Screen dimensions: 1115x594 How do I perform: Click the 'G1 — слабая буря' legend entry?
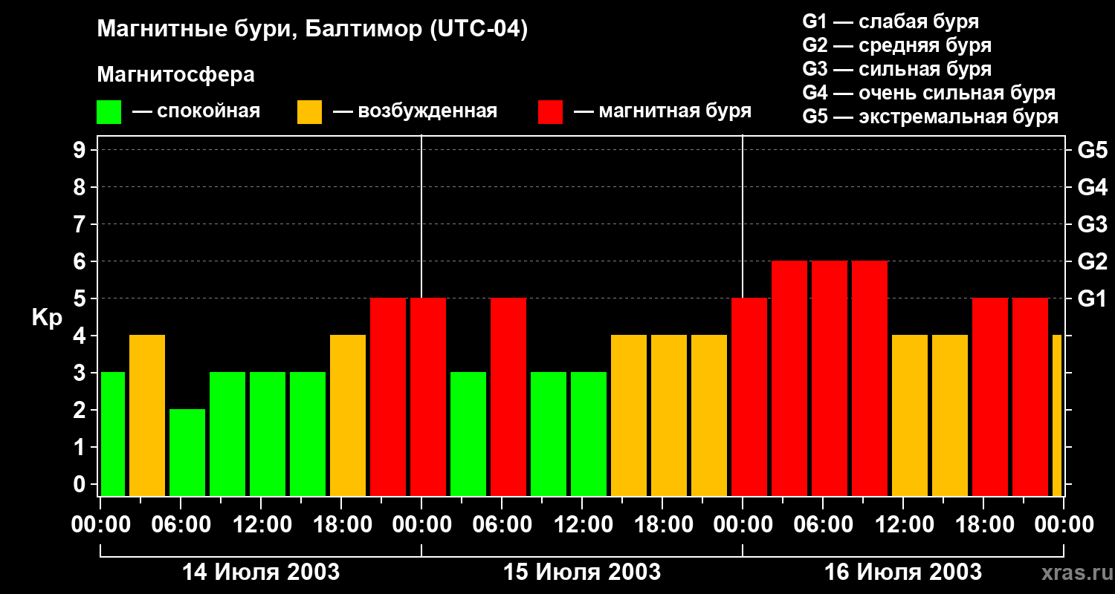coord(891,22)
